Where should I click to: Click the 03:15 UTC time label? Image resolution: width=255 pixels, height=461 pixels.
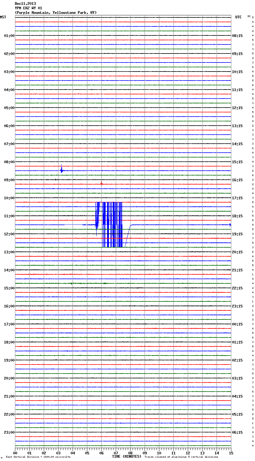coord(237,378)
